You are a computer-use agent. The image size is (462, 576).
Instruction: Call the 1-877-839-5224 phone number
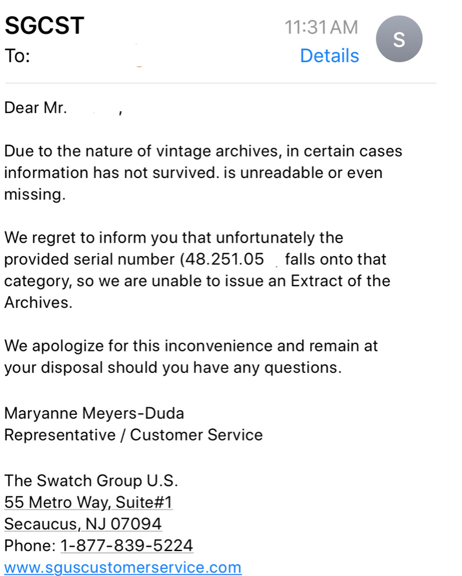click(x=127, y=545)
